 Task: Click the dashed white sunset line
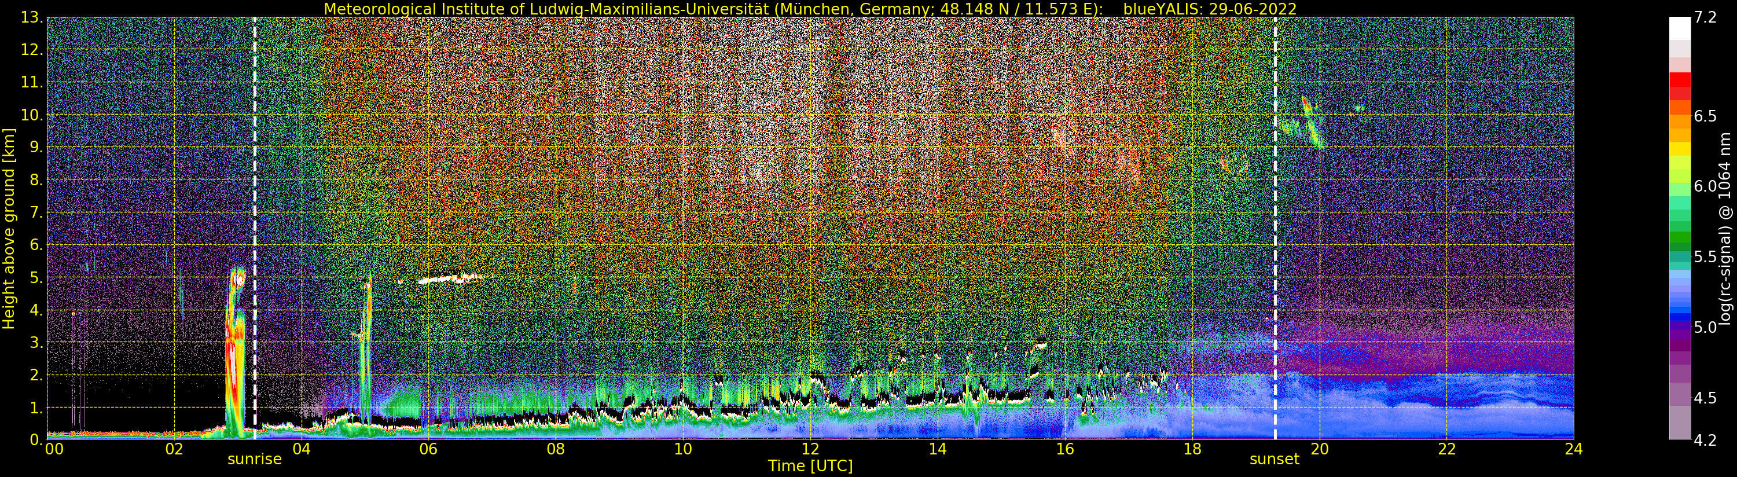[1275, 228]
